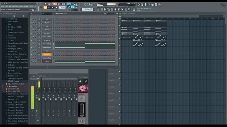This screenshot has height=127, width=227.
Task: Open the Channel rack menu arrow
Action: 31,13
